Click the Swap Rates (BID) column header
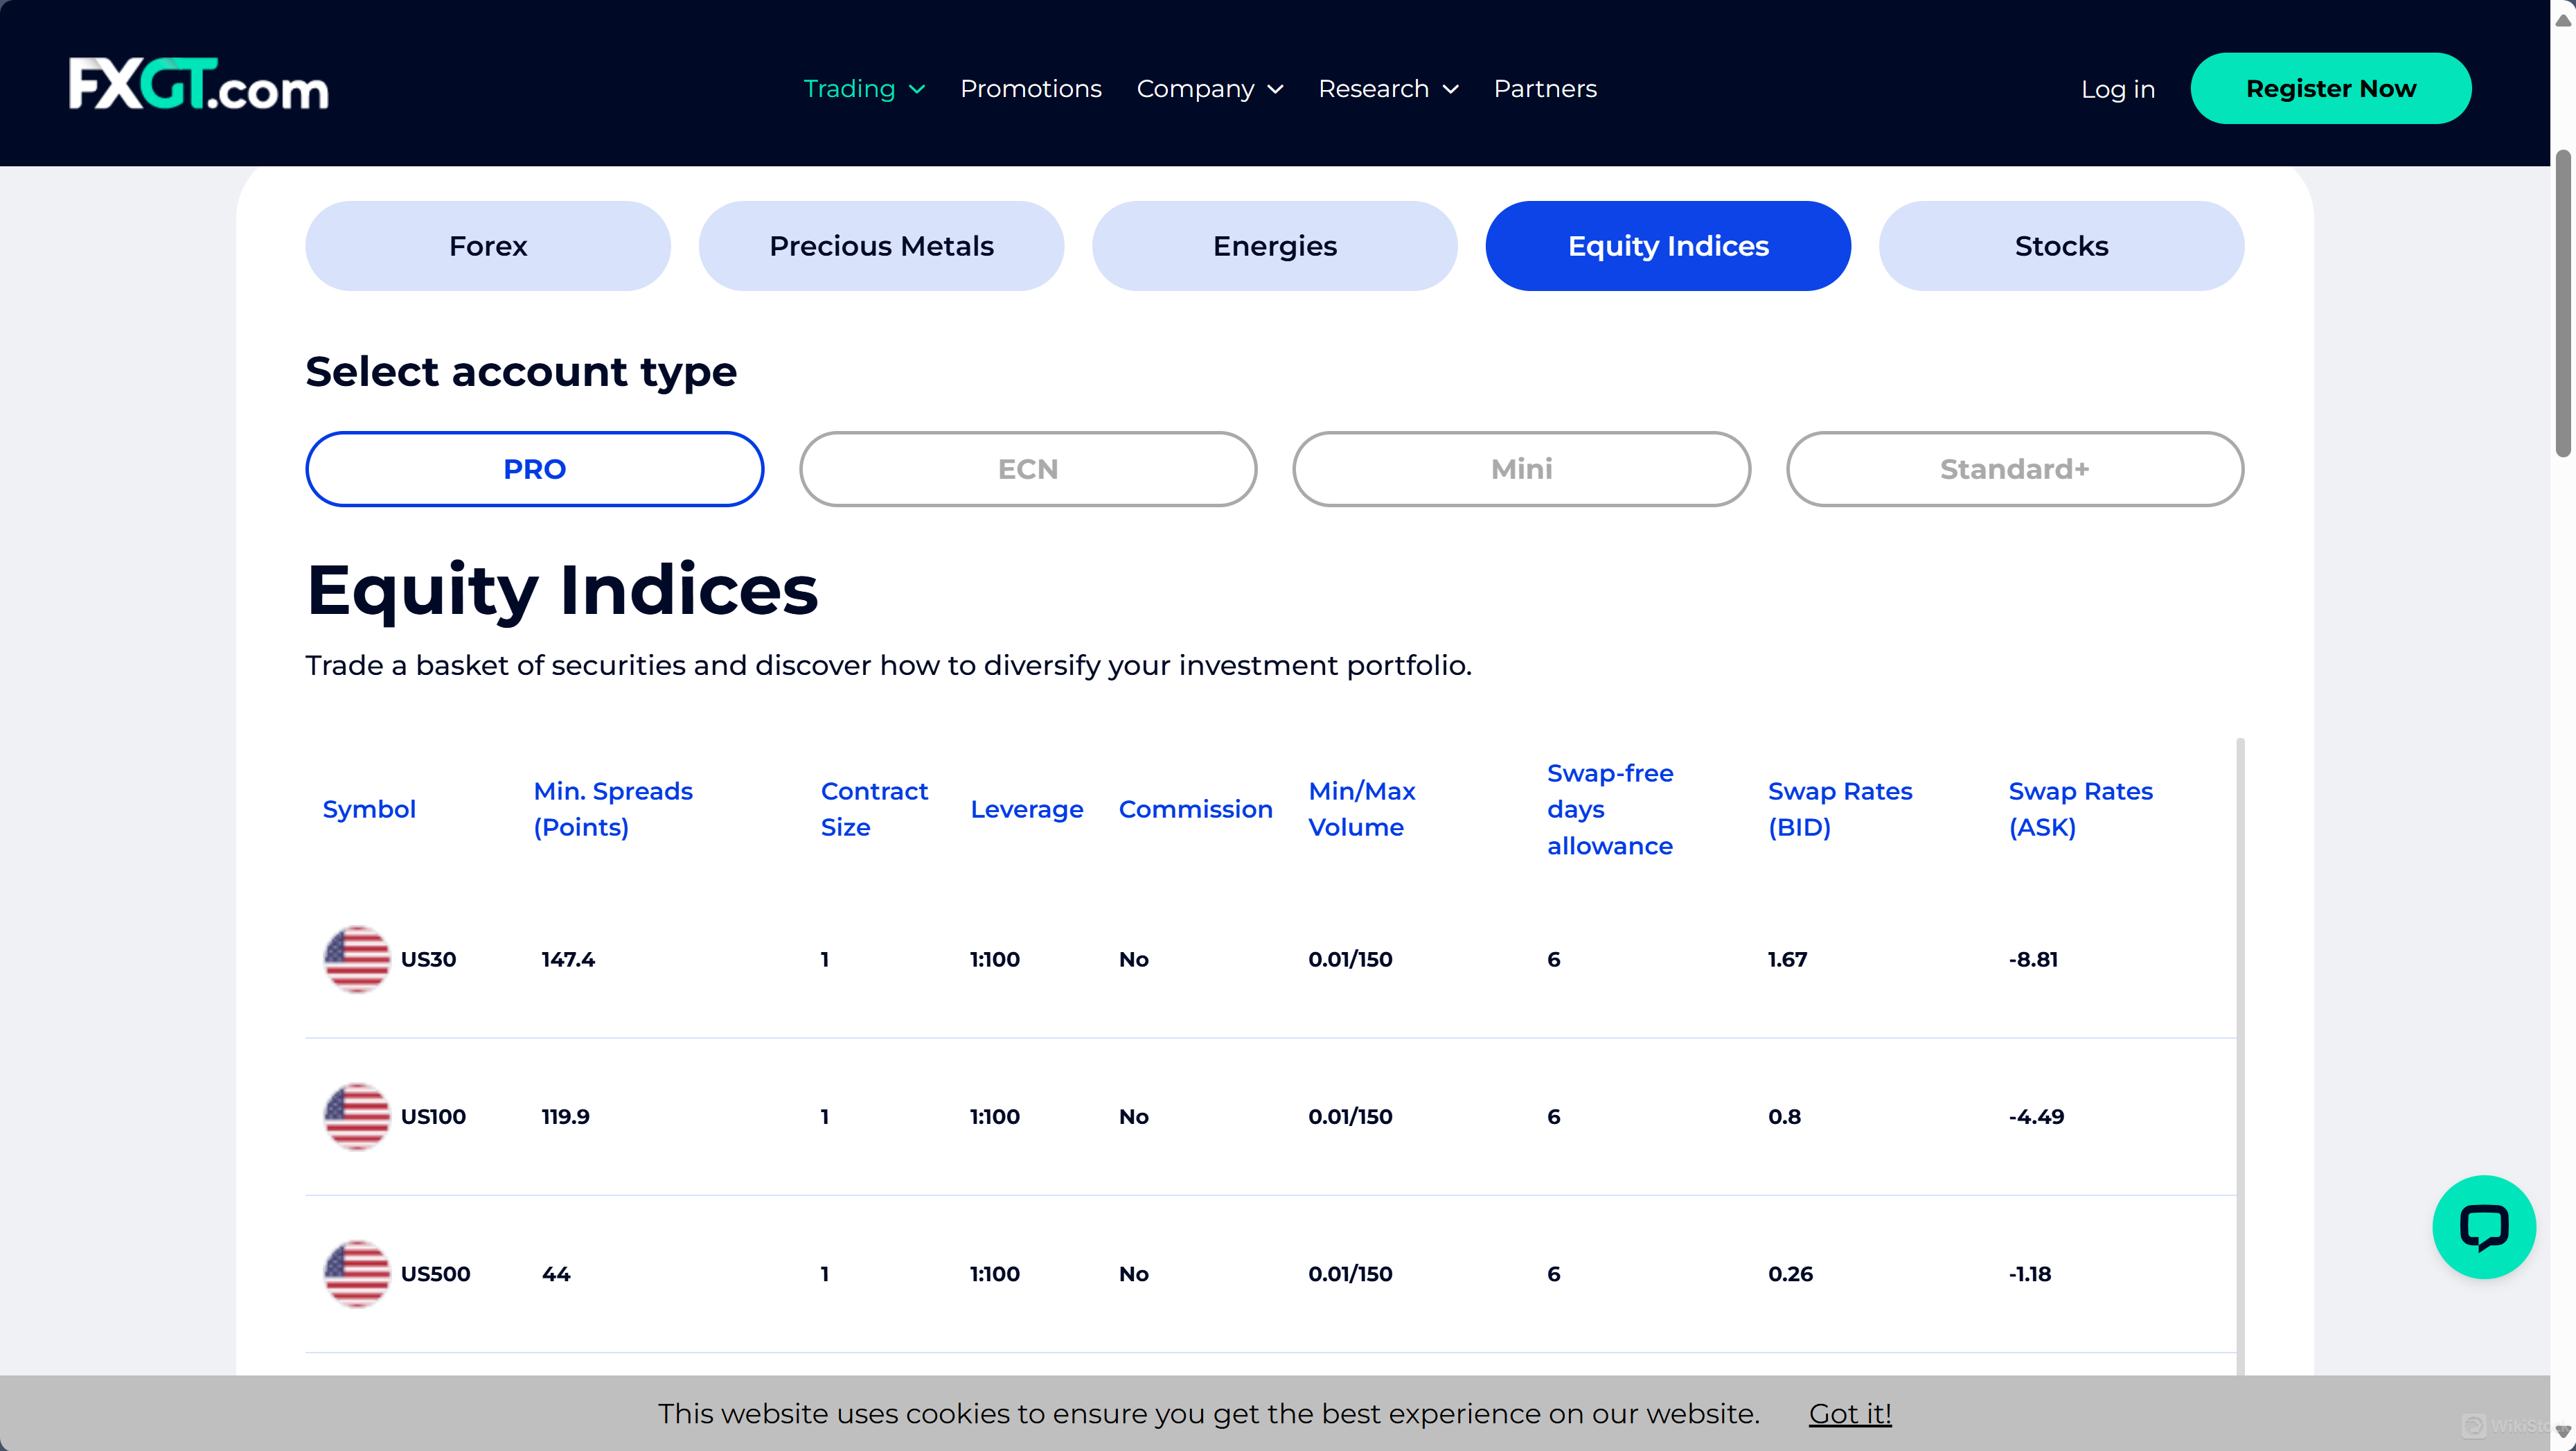 (x=1840, y=809)
